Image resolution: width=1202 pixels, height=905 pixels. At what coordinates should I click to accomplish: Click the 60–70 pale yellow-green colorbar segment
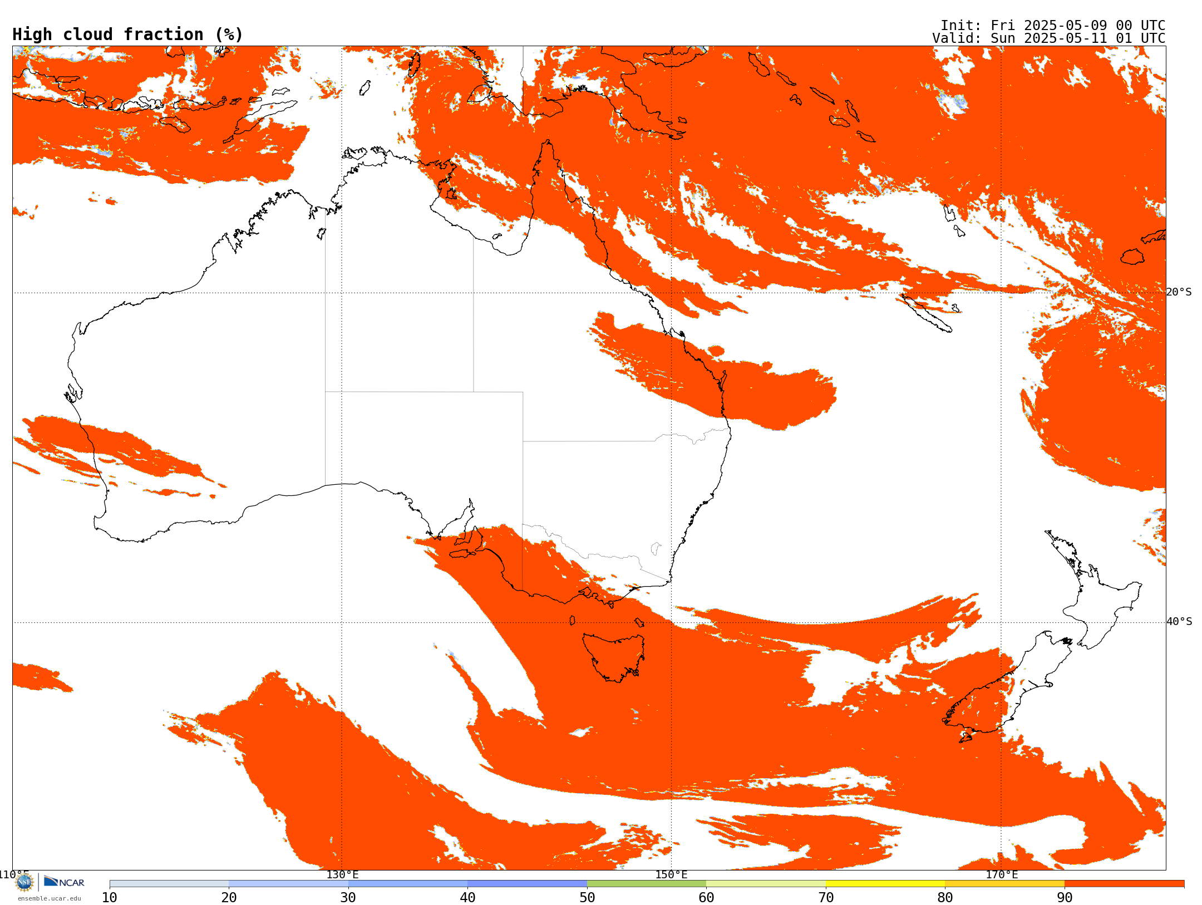coord(766,884)
